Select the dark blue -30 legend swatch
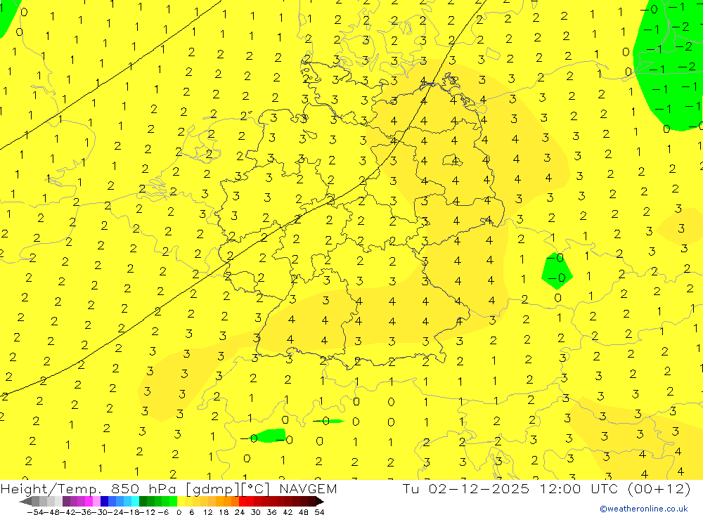This screenshot has width=703, height=515. pyautogui.click(x=104, y=501)
